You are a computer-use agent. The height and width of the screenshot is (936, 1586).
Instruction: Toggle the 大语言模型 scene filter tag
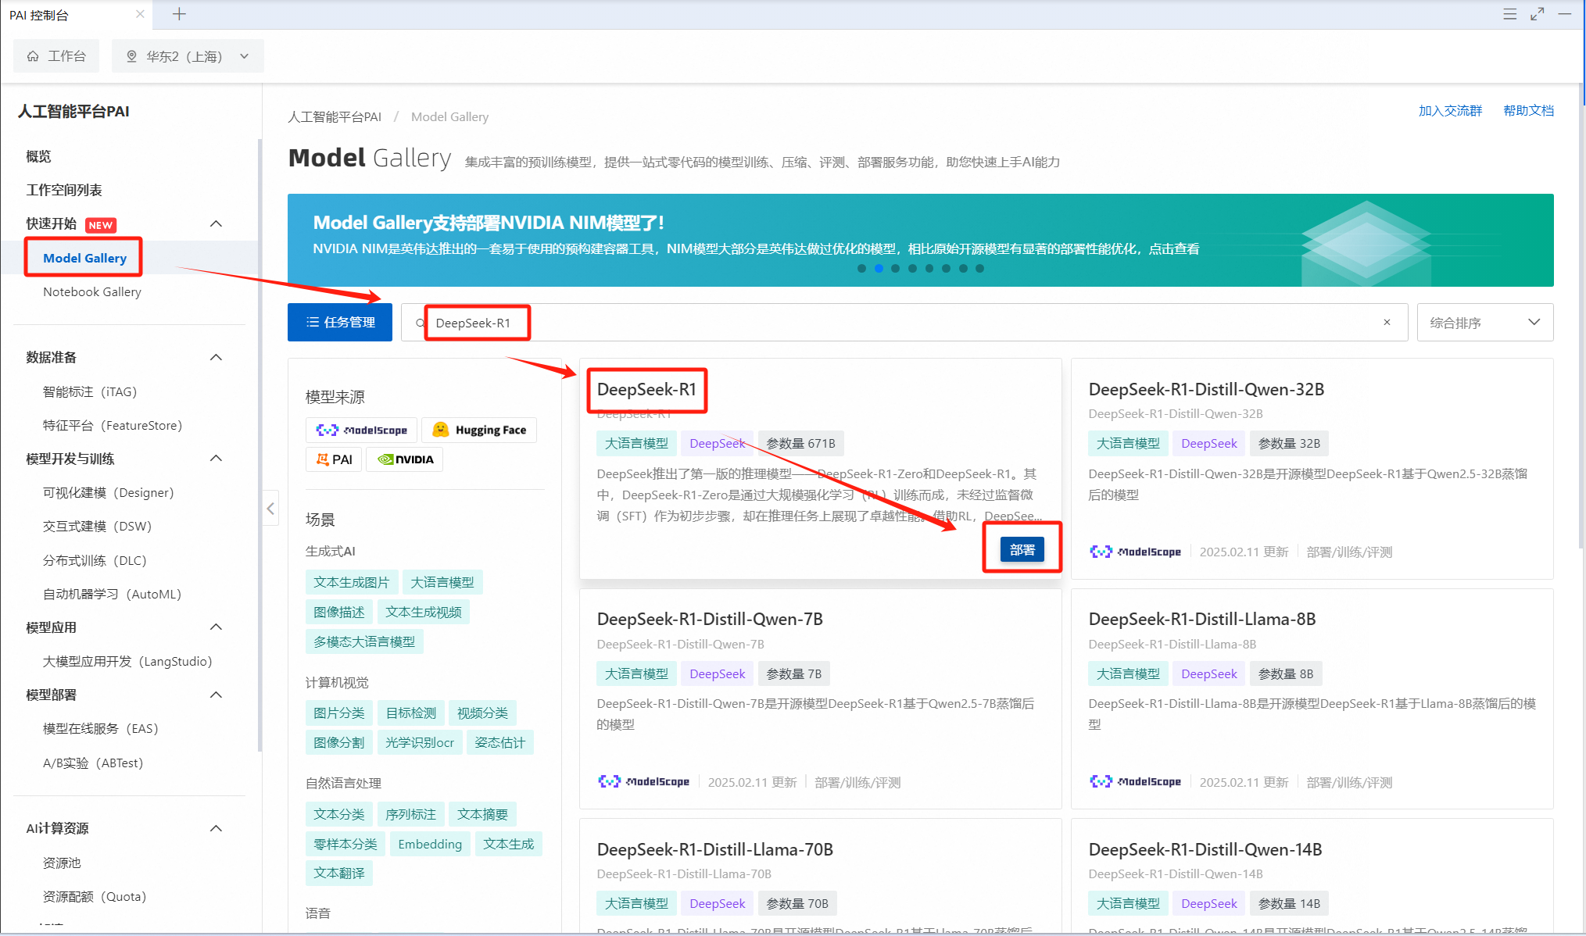(442, 582)
